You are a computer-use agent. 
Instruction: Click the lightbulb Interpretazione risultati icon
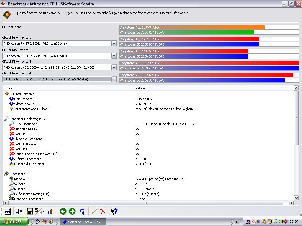12,109
